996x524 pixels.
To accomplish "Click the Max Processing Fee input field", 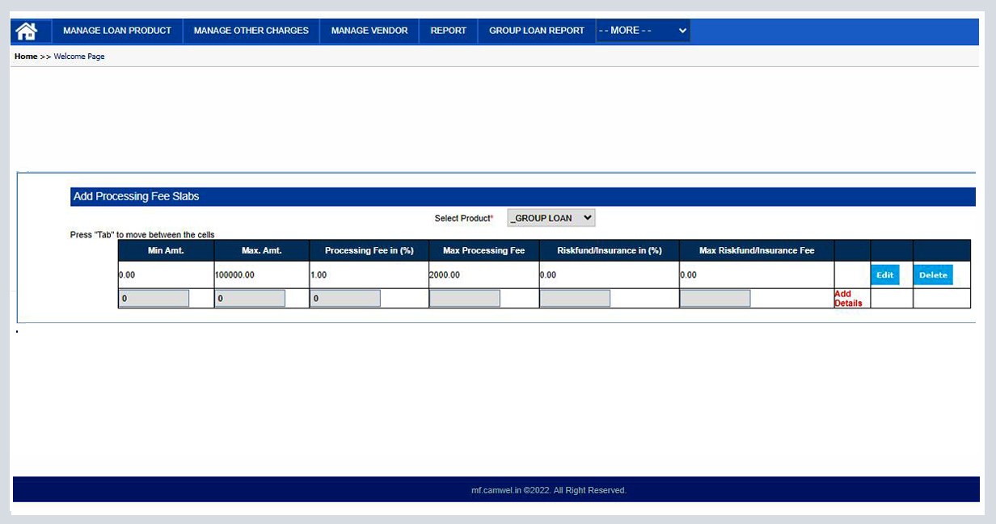I will pos(464,297).
